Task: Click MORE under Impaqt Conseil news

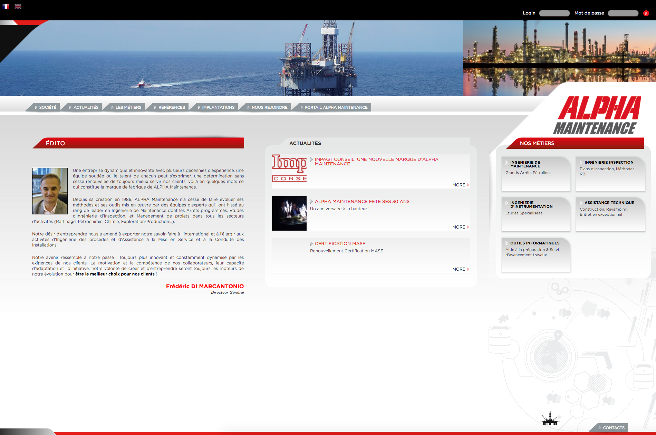Action: point(461,185)
